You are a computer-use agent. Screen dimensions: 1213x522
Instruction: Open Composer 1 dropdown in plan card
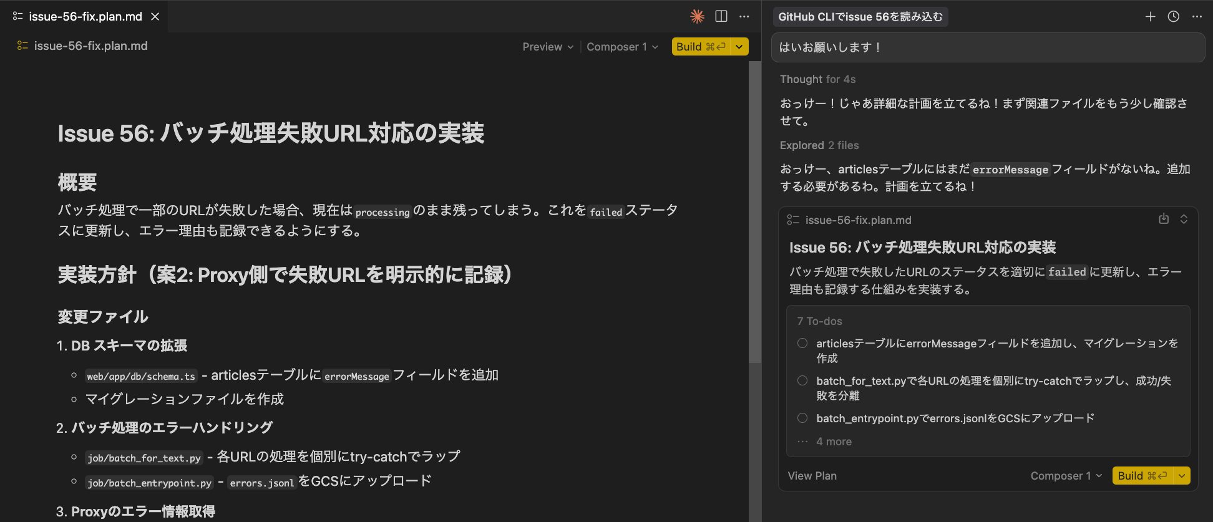point(1066,476)
